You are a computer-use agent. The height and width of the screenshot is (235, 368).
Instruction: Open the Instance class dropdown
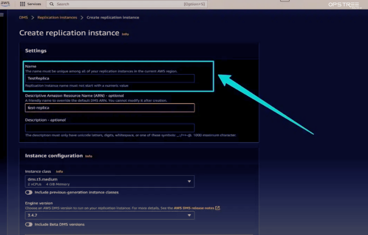[x=109, y=181]
